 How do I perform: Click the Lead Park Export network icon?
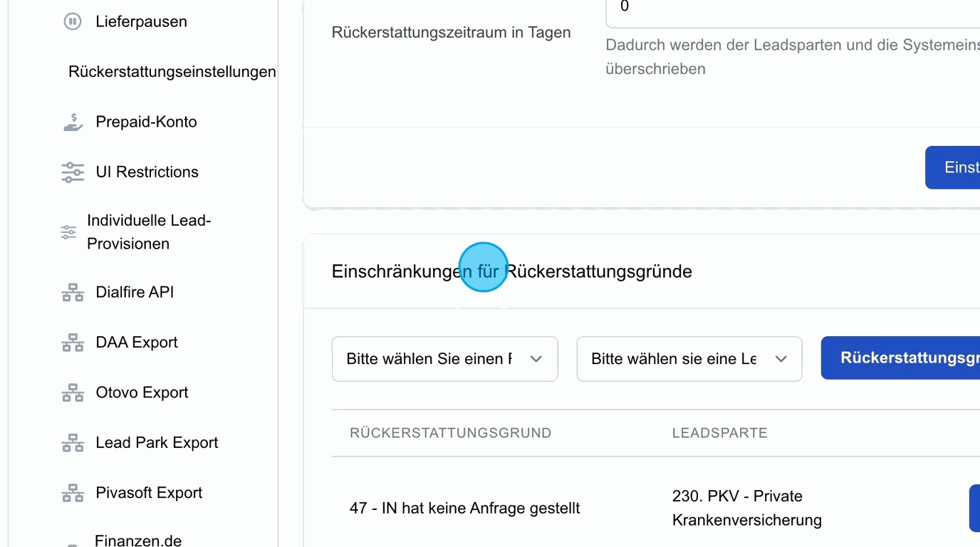(73, 442)
